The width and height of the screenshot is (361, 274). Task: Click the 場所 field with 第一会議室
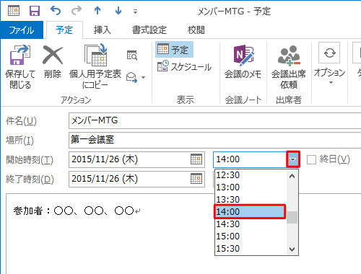(x=214, y=140)
